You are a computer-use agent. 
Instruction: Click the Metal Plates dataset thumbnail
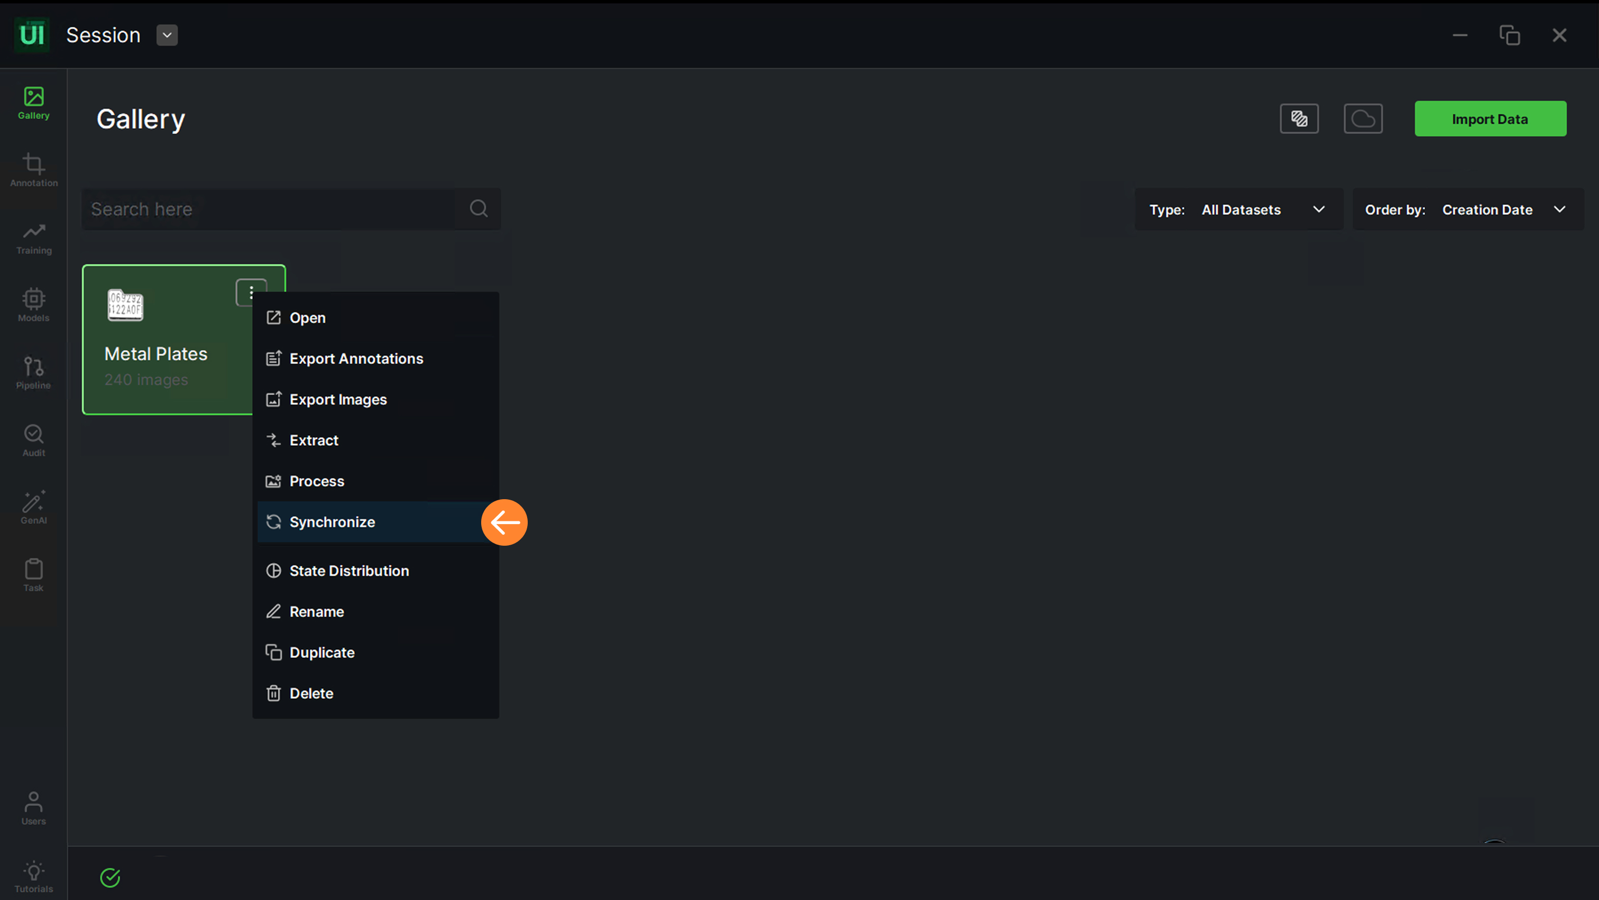[x=125, y=305]
